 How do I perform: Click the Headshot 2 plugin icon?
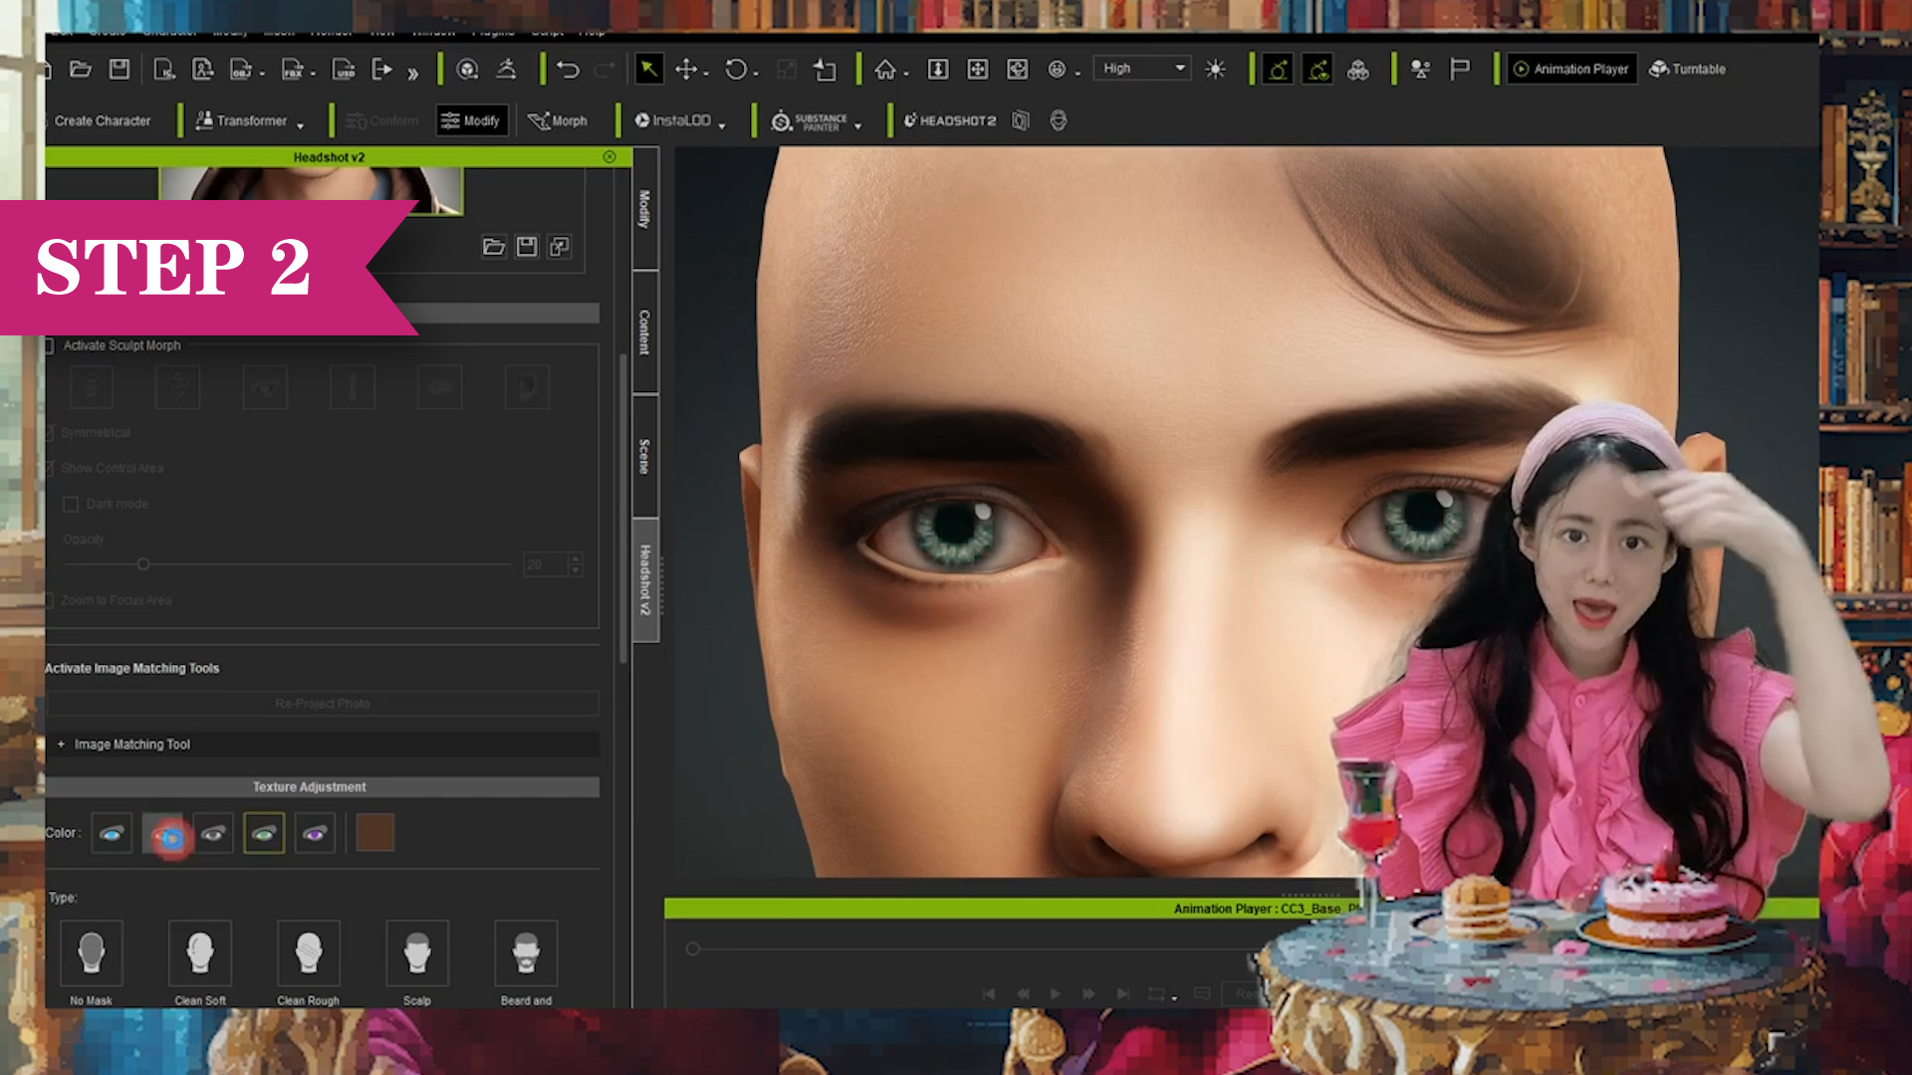(x=949, y=120)
